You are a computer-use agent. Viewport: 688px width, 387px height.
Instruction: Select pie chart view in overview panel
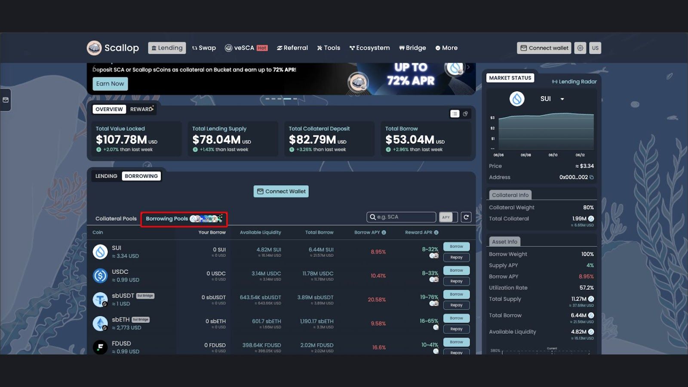pyautogui.click(x=465, y=114)
